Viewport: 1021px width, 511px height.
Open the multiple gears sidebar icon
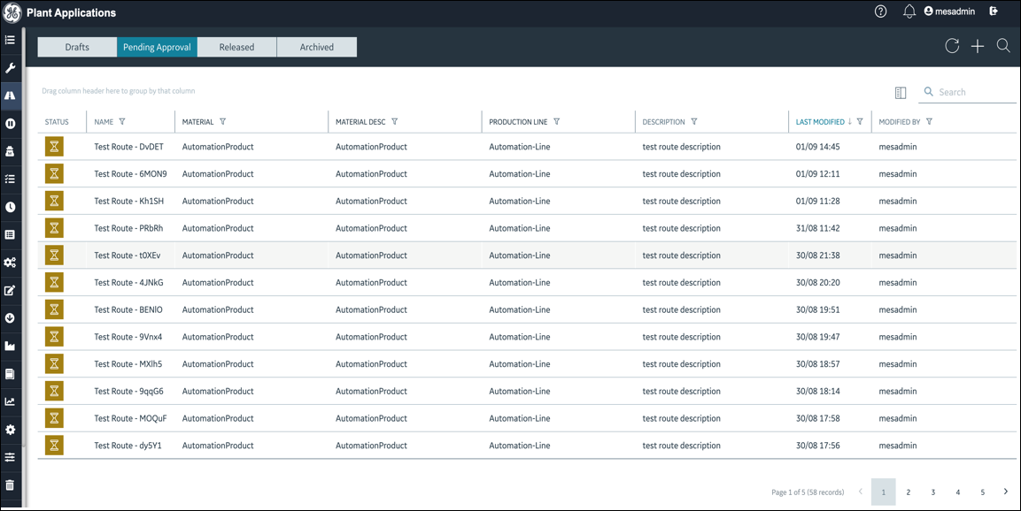(x=10, y=263)
